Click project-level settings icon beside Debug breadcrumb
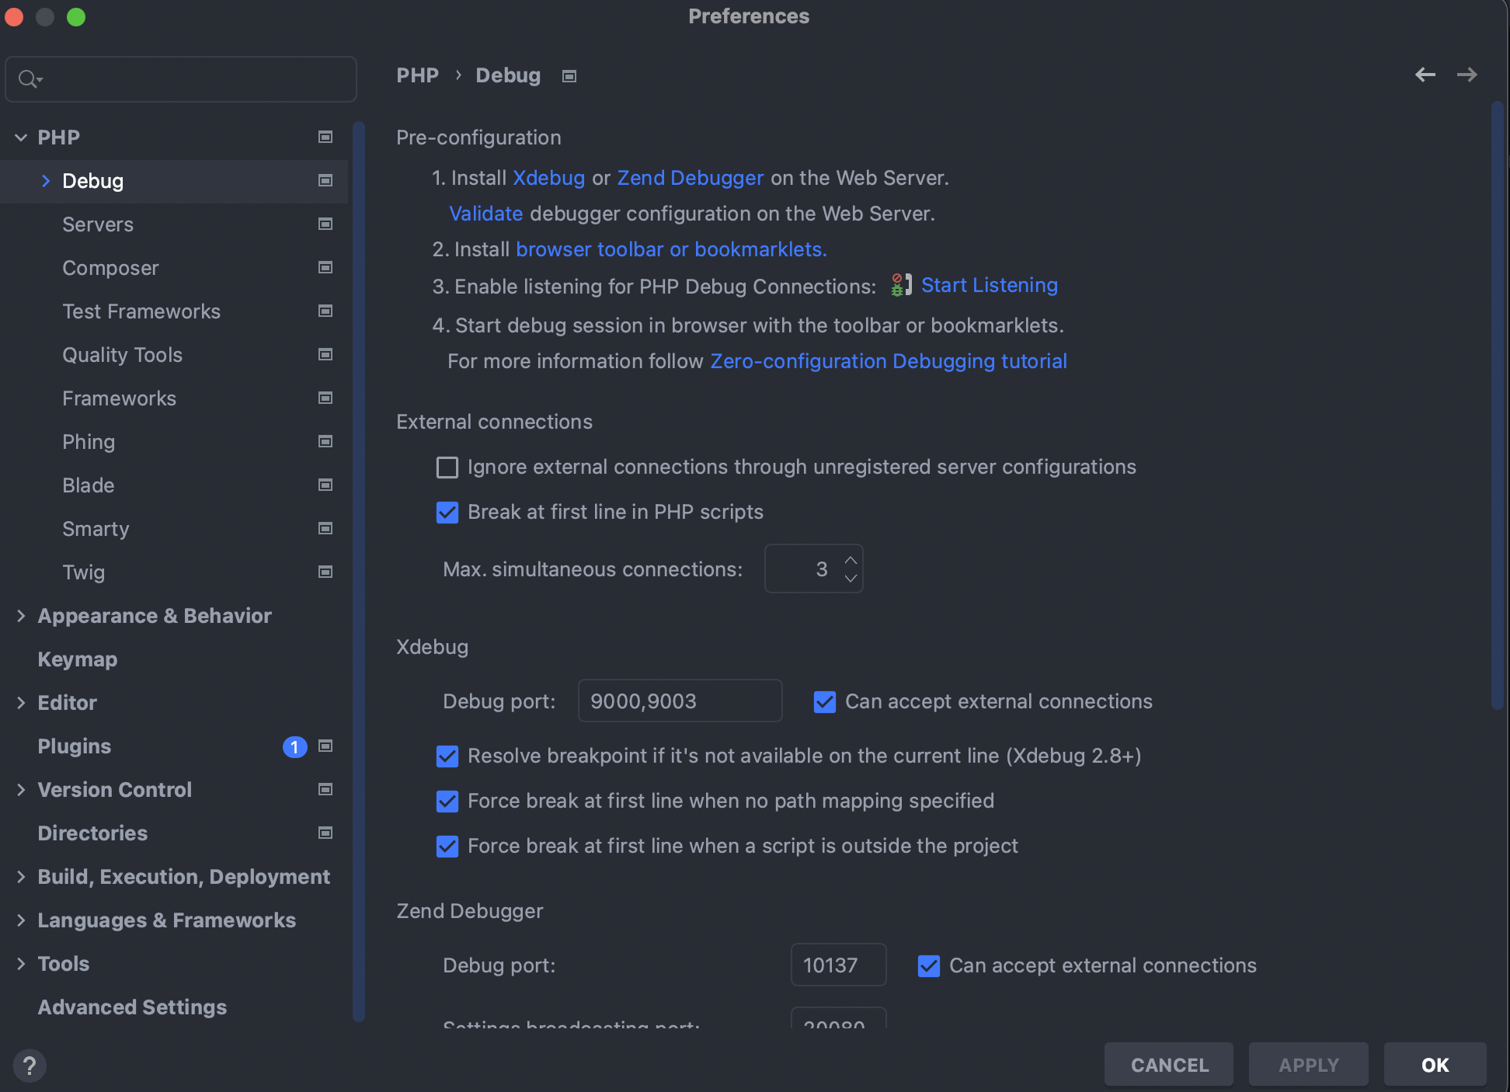The width and height of the screenshot is (1510, 1092). (569, 76)
